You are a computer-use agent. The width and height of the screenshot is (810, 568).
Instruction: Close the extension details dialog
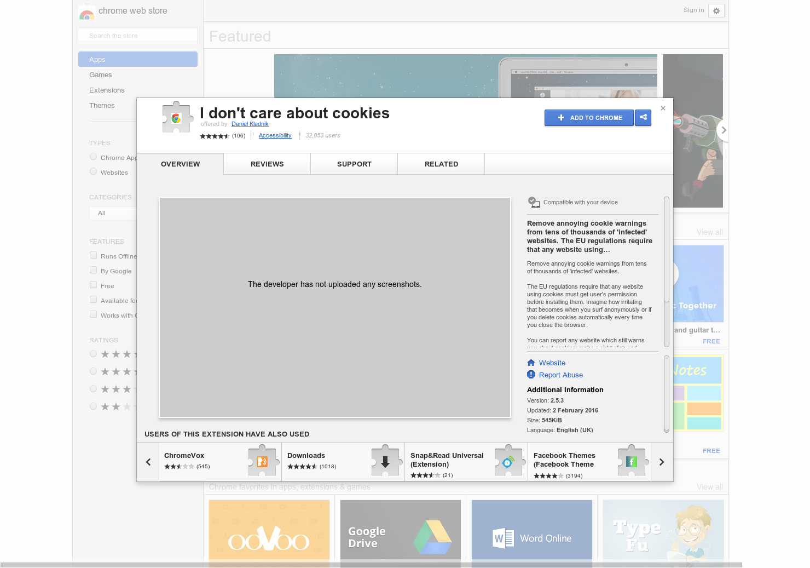point(663,108)
